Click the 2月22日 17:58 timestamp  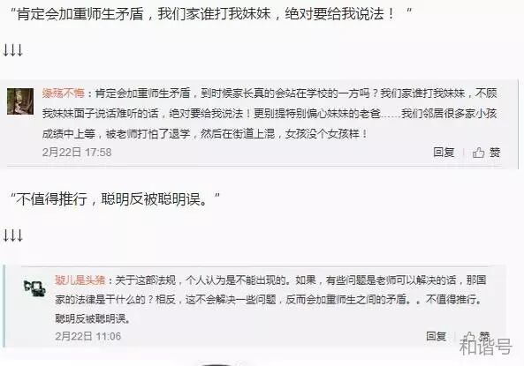pyautogui.click(x=77, y=153)
